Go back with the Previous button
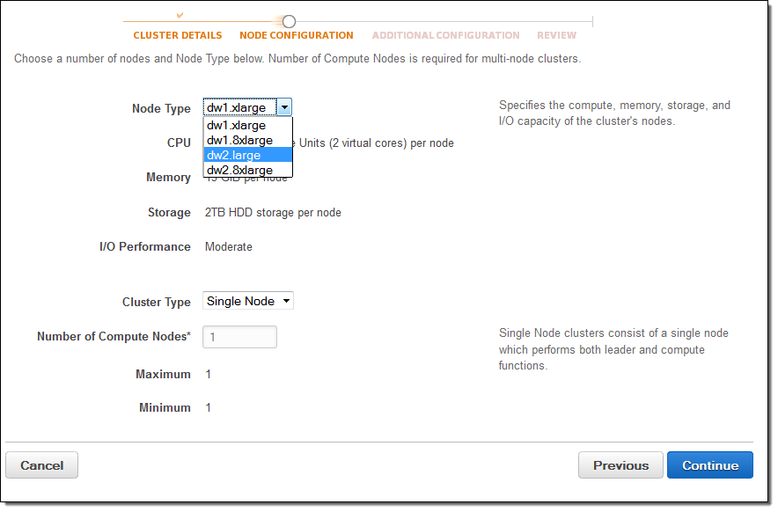The image size is (778, 512). (620, 465)
